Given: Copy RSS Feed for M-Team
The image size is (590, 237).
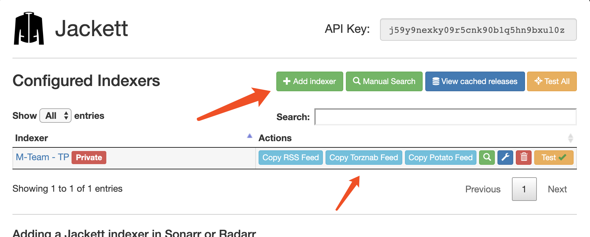Looking at the screenshot, I should point(291,158).
